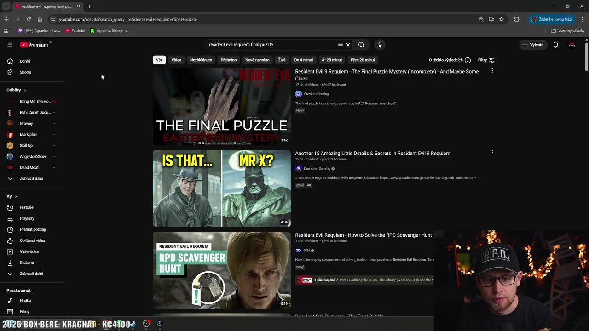
Task: Open the notifications bell
Action: tap(556, 45)
